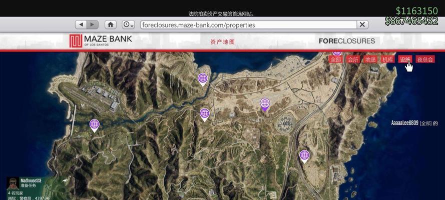Select the 夜总会 filter
This screenshot has width=445, height=200.
point(425,59)
